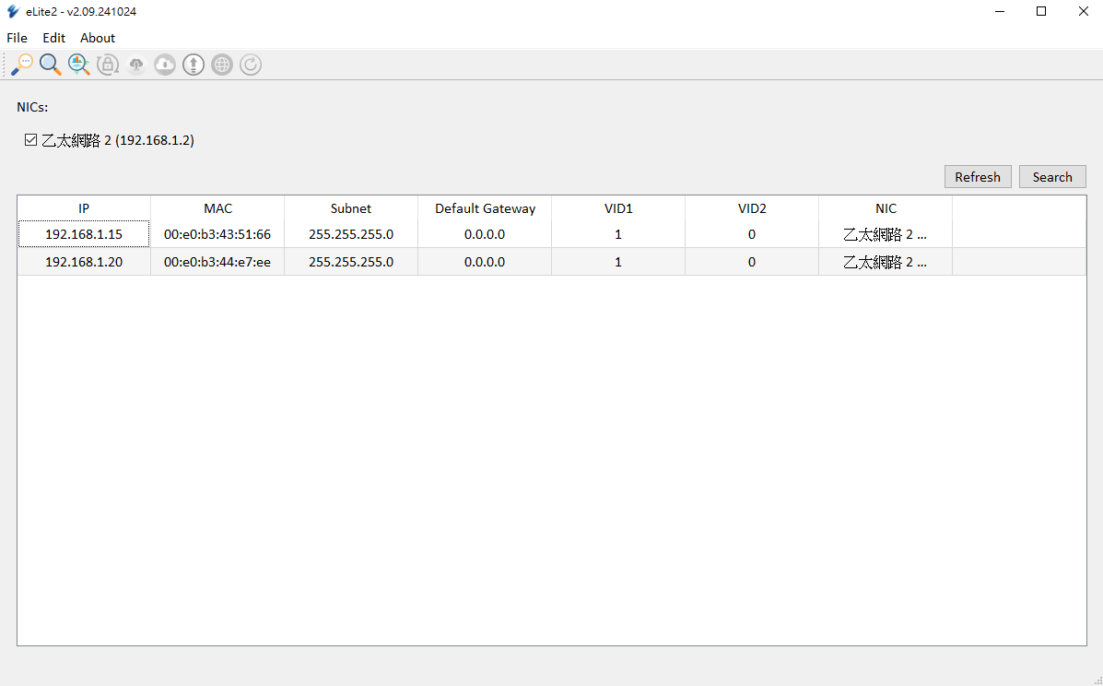Screen dimensions: 1103x686
Task: Minimize the eLite2 window
Action: (1000, 11)
